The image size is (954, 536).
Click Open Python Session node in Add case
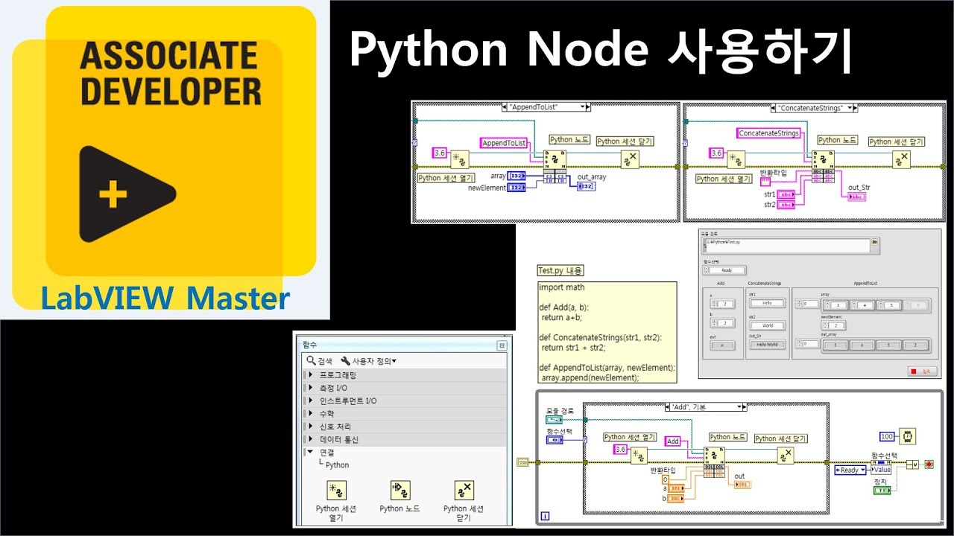pyautogui.click(x=639, y=456)
